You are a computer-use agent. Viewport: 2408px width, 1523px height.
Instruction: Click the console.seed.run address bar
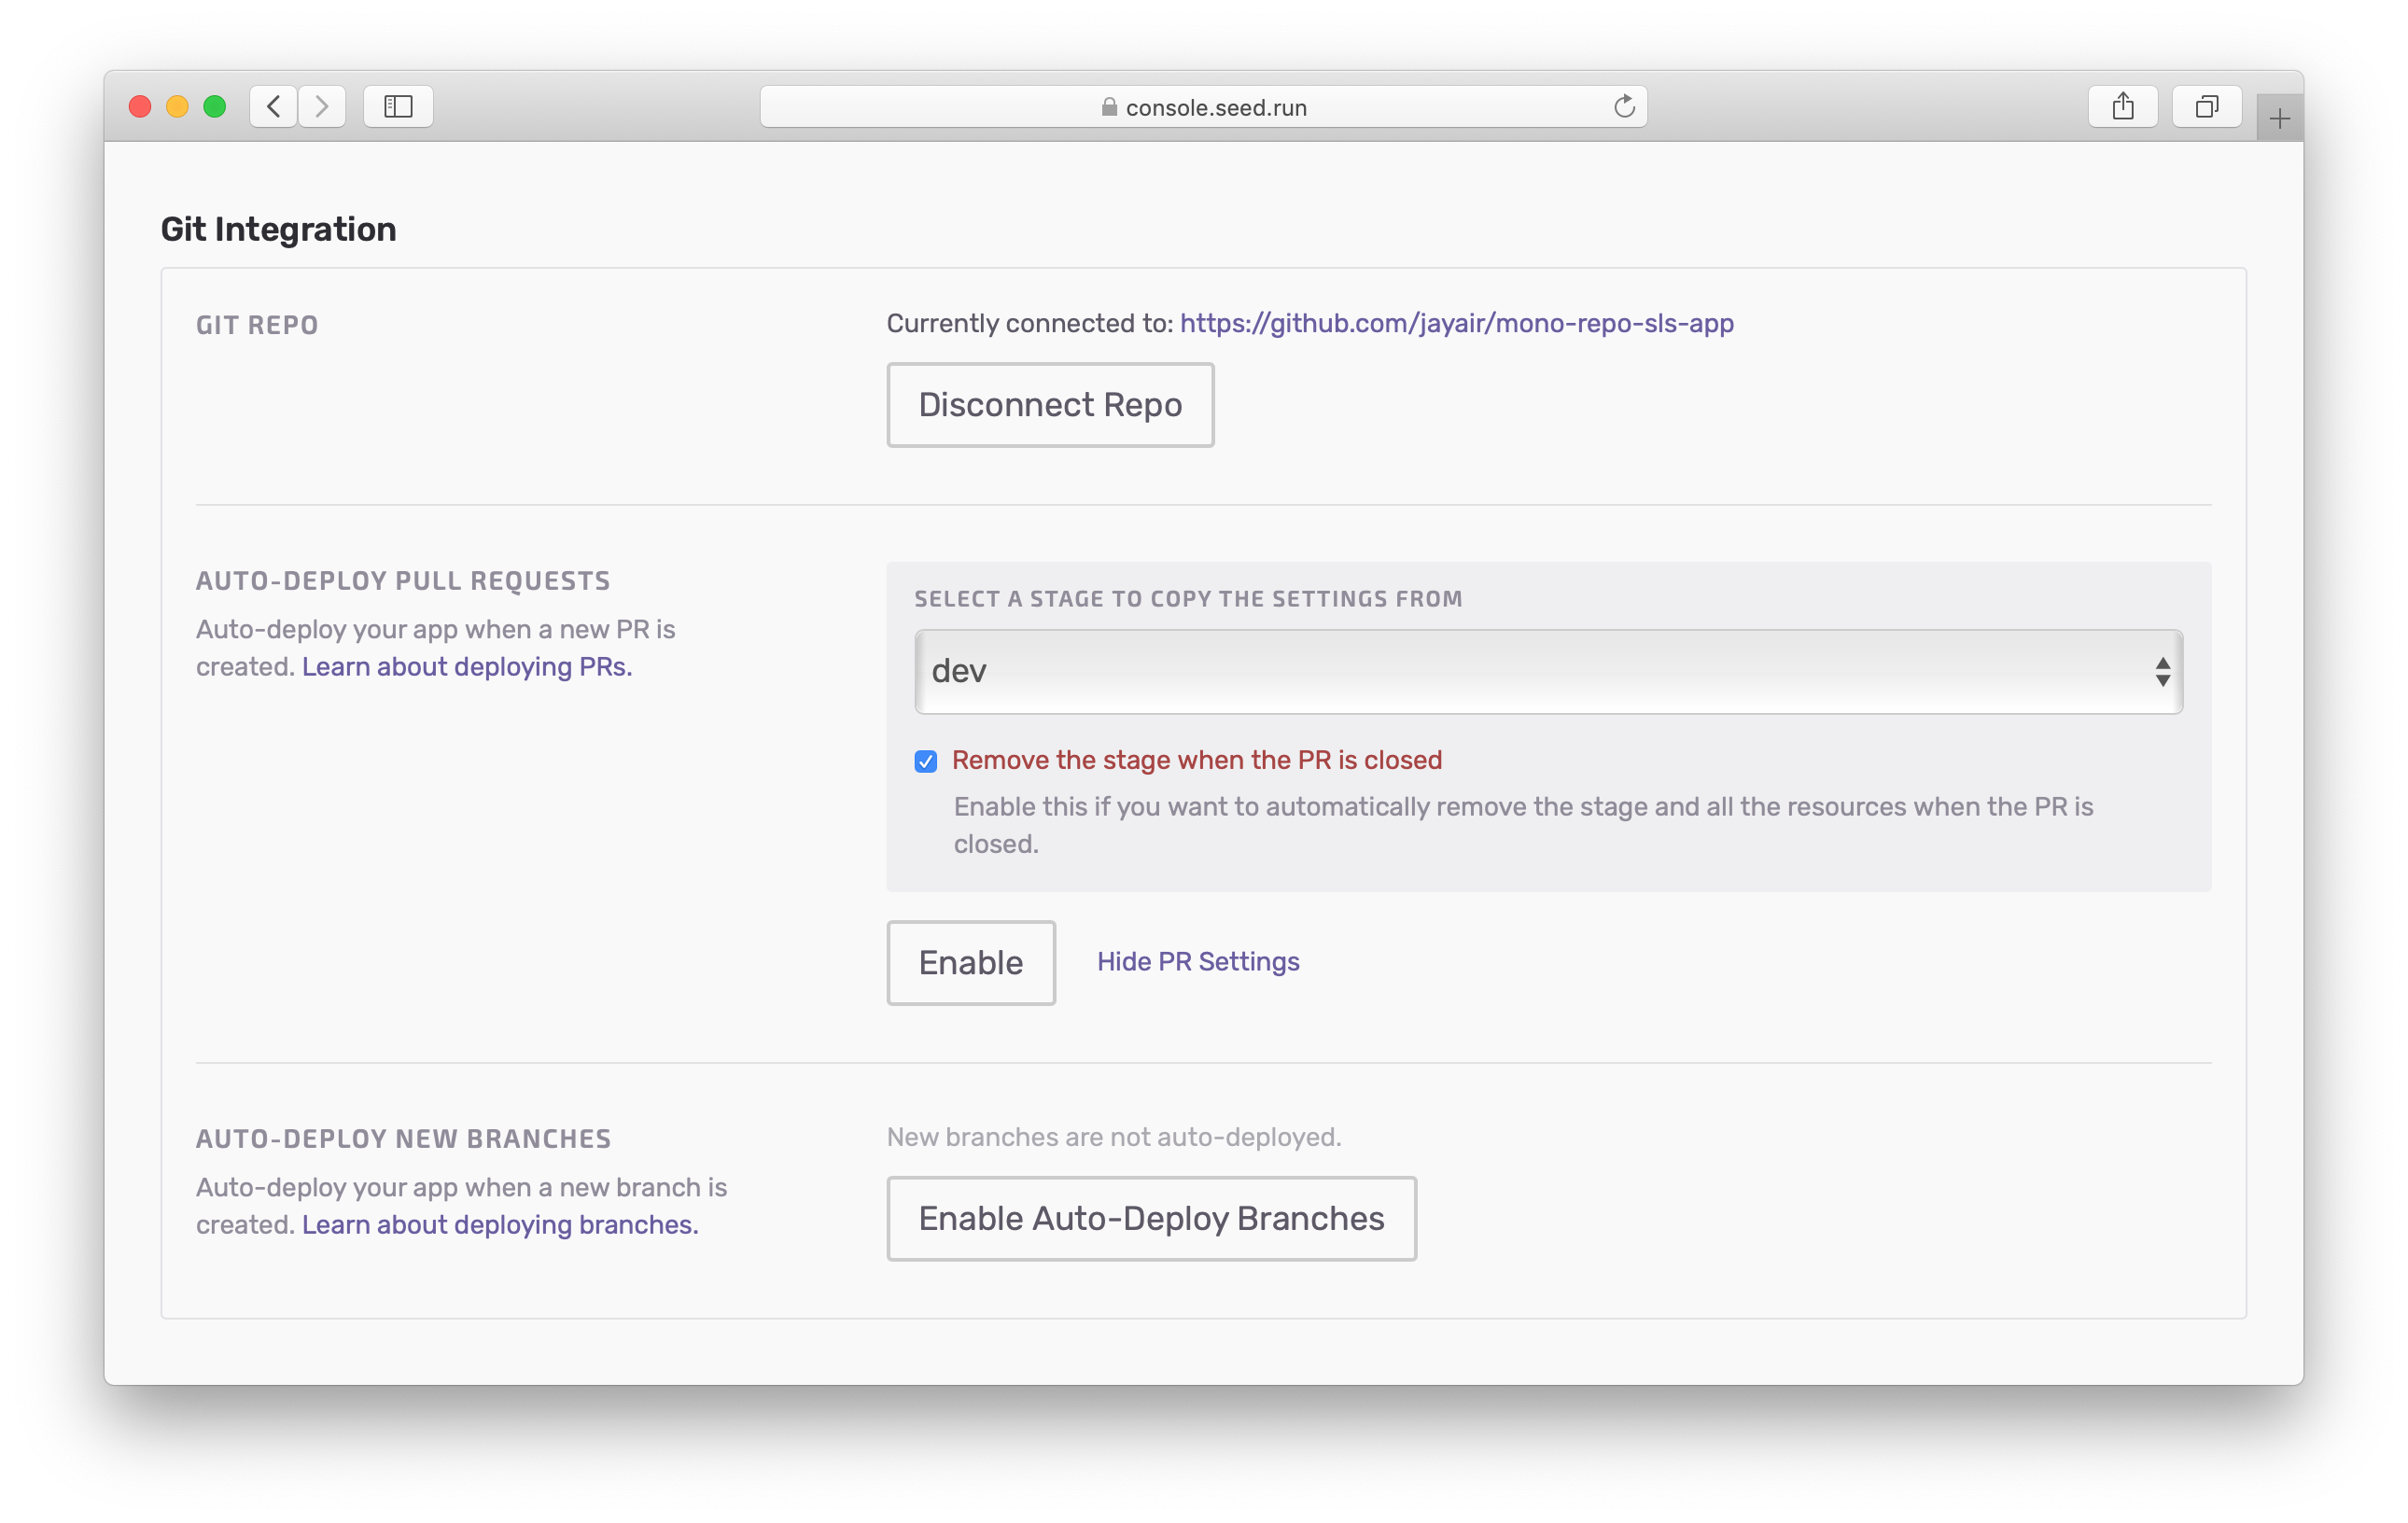pos(1202,105)
